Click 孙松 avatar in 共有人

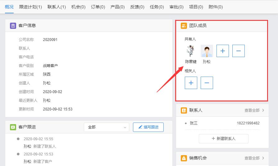click(x=207, y=51)
